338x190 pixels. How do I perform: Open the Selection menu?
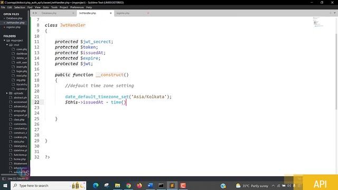click(x=20, y=7)
